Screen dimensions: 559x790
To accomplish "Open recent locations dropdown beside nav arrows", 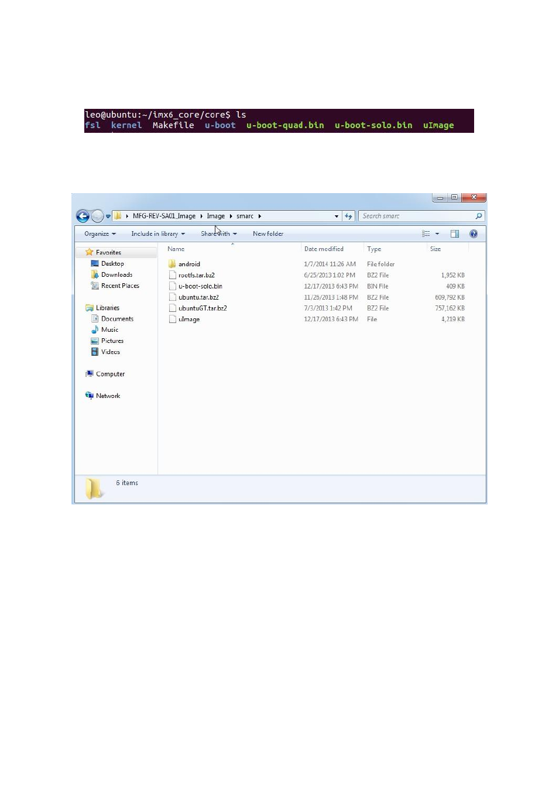I will [x=108, y=217].
